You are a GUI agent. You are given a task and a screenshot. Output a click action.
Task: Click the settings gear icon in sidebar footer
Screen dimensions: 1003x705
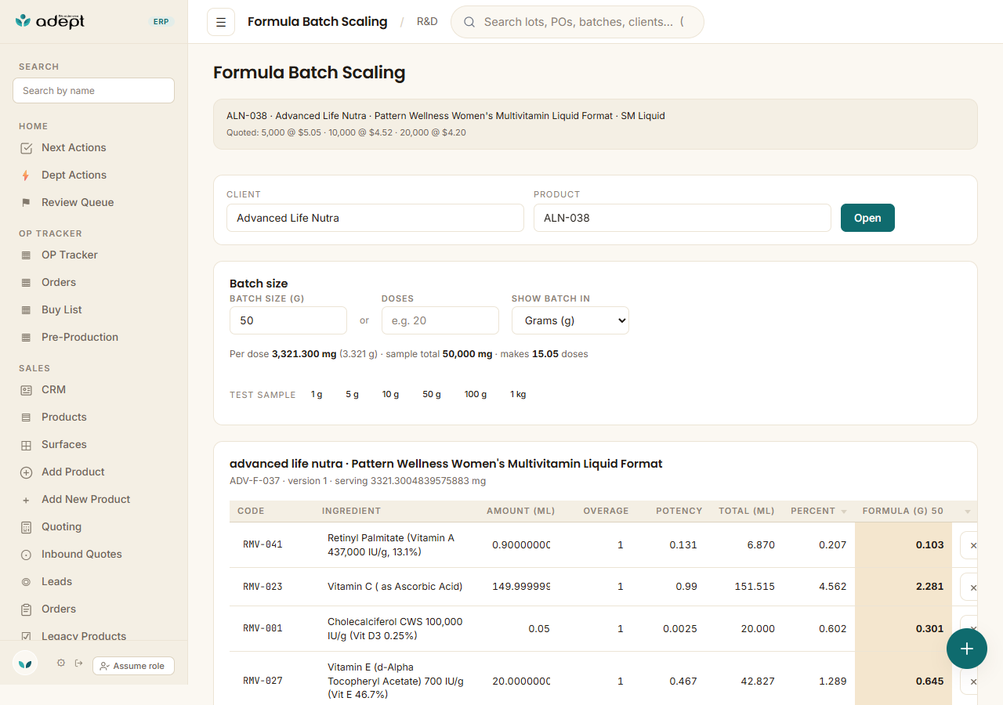coord(61,663)
